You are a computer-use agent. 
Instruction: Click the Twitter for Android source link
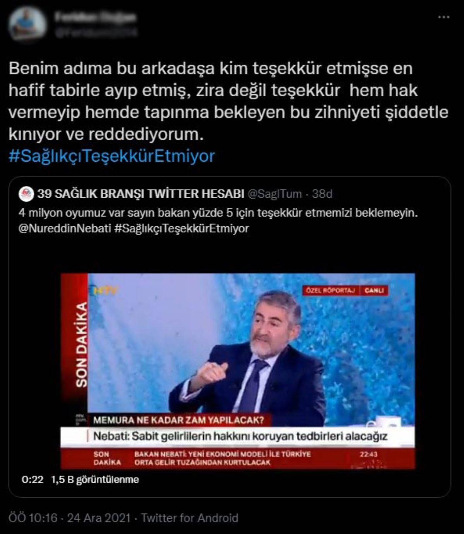(189, 518)
